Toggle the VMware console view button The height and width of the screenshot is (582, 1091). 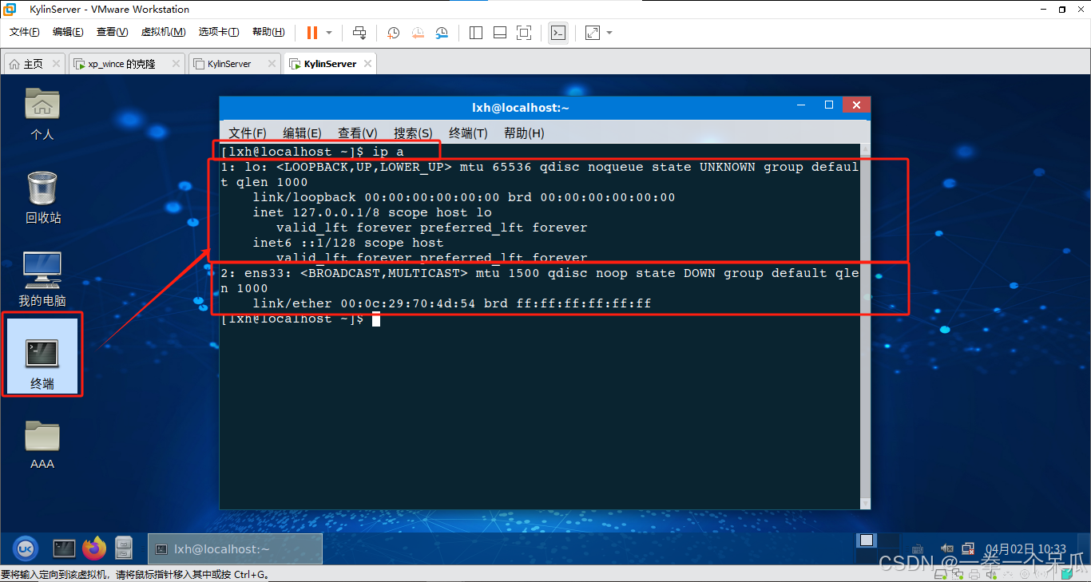tap(558, 33)
